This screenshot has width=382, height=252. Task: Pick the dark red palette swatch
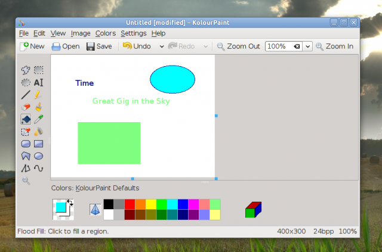click(130, 215)
